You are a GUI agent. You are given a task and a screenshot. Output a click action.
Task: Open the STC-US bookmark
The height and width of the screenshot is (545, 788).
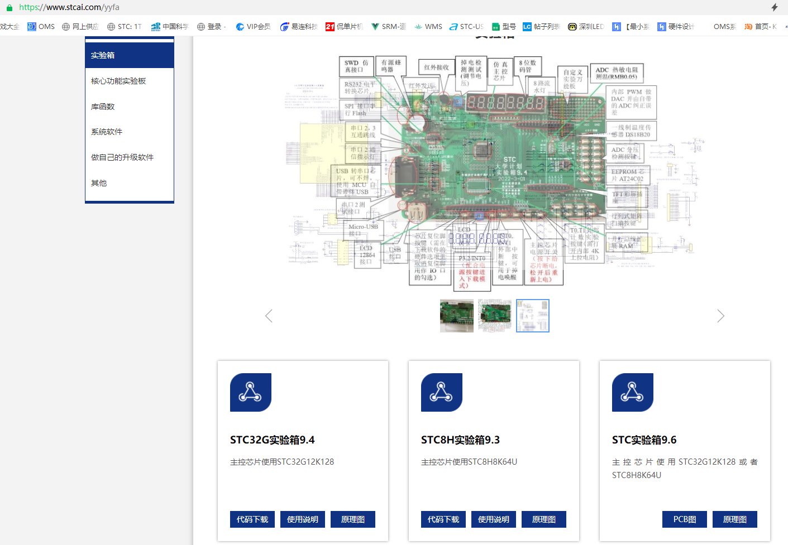tap(467, 26)
